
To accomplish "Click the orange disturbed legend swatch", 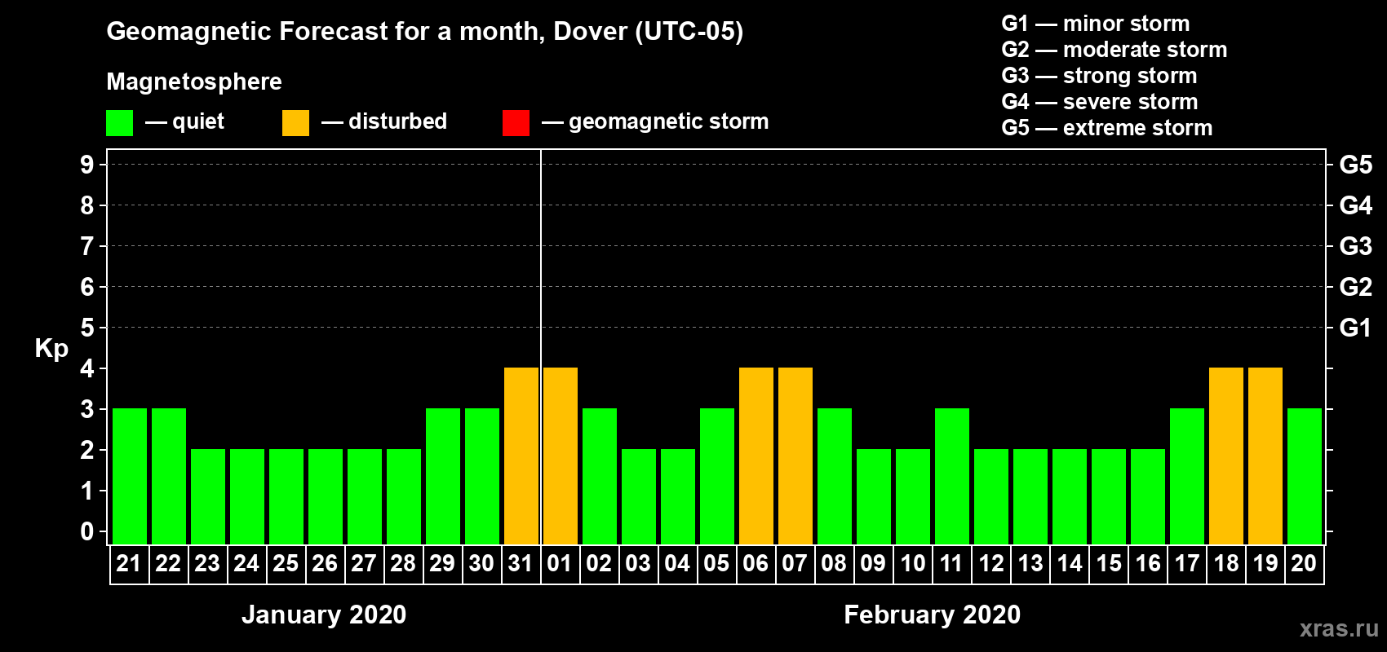I will (x=295, y=123).
